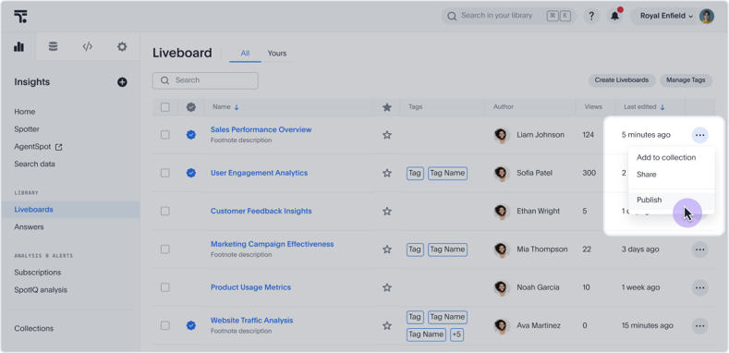
Task: Star the Product Usage Metrics liveboard
Action: pos(387,287)
